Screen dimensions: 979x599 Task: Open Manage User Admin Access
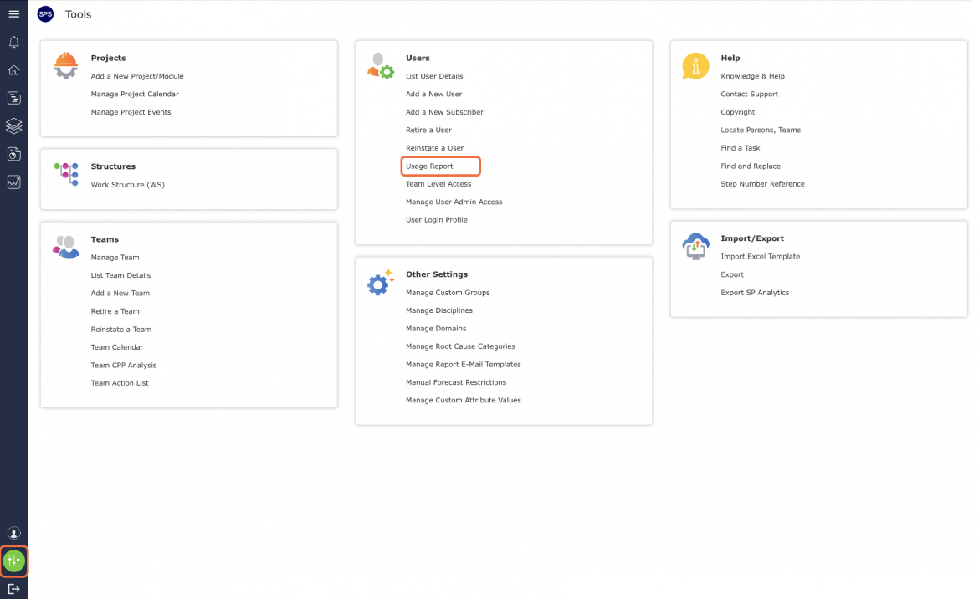click(x=454, y=202)
